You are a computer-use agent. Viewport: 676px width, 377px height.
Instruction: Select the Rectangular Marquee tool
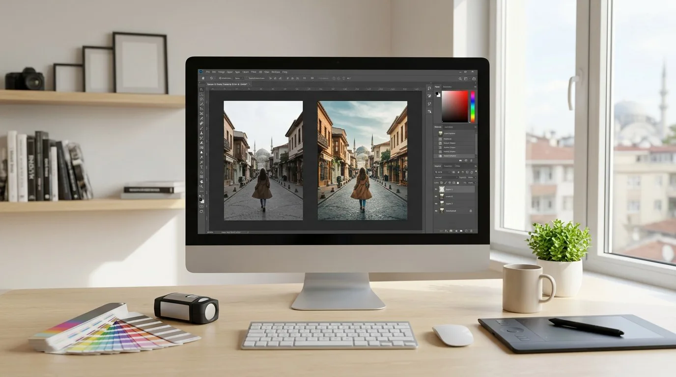click(x=201, y=94)
